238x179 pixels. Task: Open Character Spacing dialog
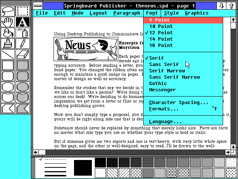point(183,103)
